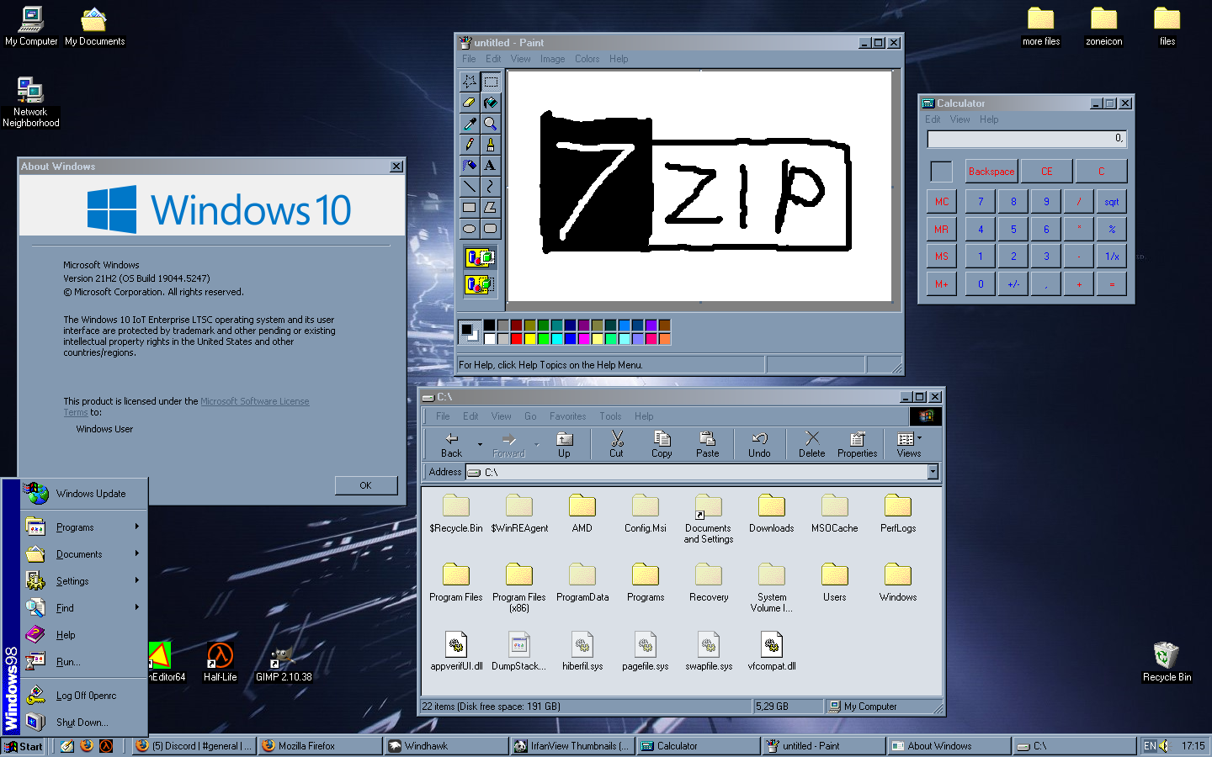The height and width of the screenshot is (757, 1212).
Task: Click the EN language indicator in tray
Action: pos(1150,746)
